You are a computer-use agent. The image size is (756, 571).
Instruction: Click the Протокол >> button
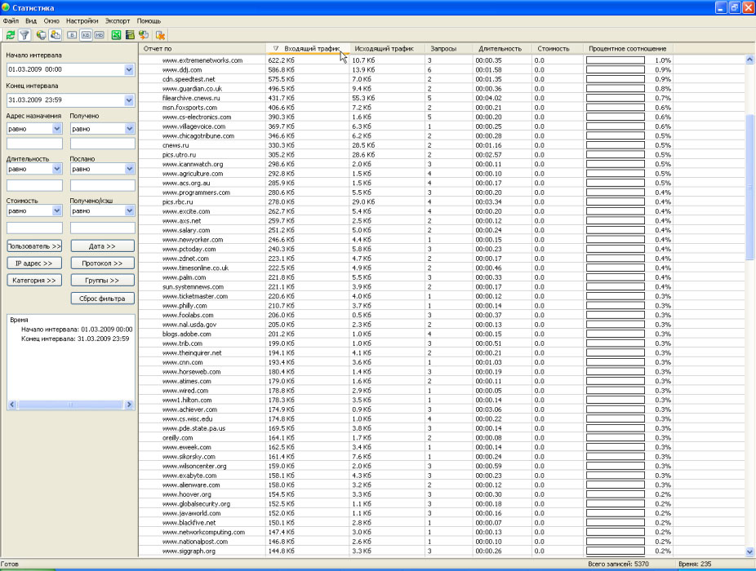pos(102,263)
